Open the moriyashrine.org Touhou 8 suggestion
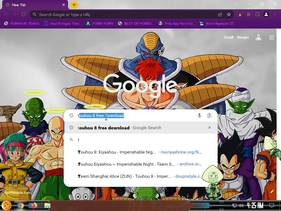Viewport: 281px width, 211px height. pyautogui.click(x=141, y=152)
